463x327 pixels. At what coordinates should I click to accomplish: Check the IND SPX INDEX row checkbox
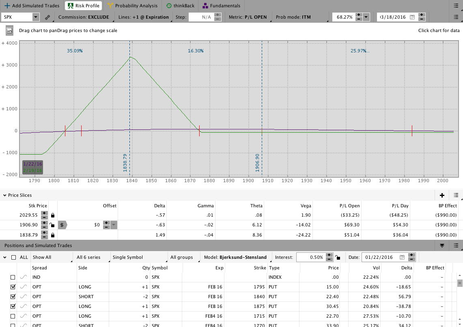13,278
